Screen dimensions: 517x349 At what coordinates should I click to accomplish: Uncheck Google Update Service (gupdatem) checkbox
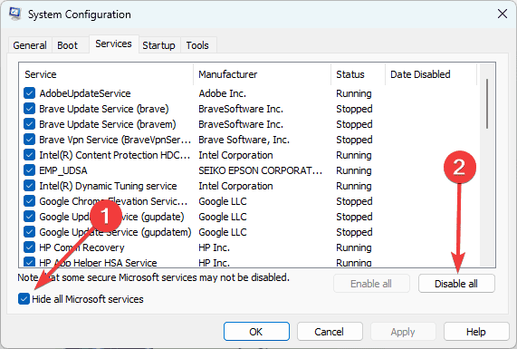pyautogui.click(x=29, y=232)
